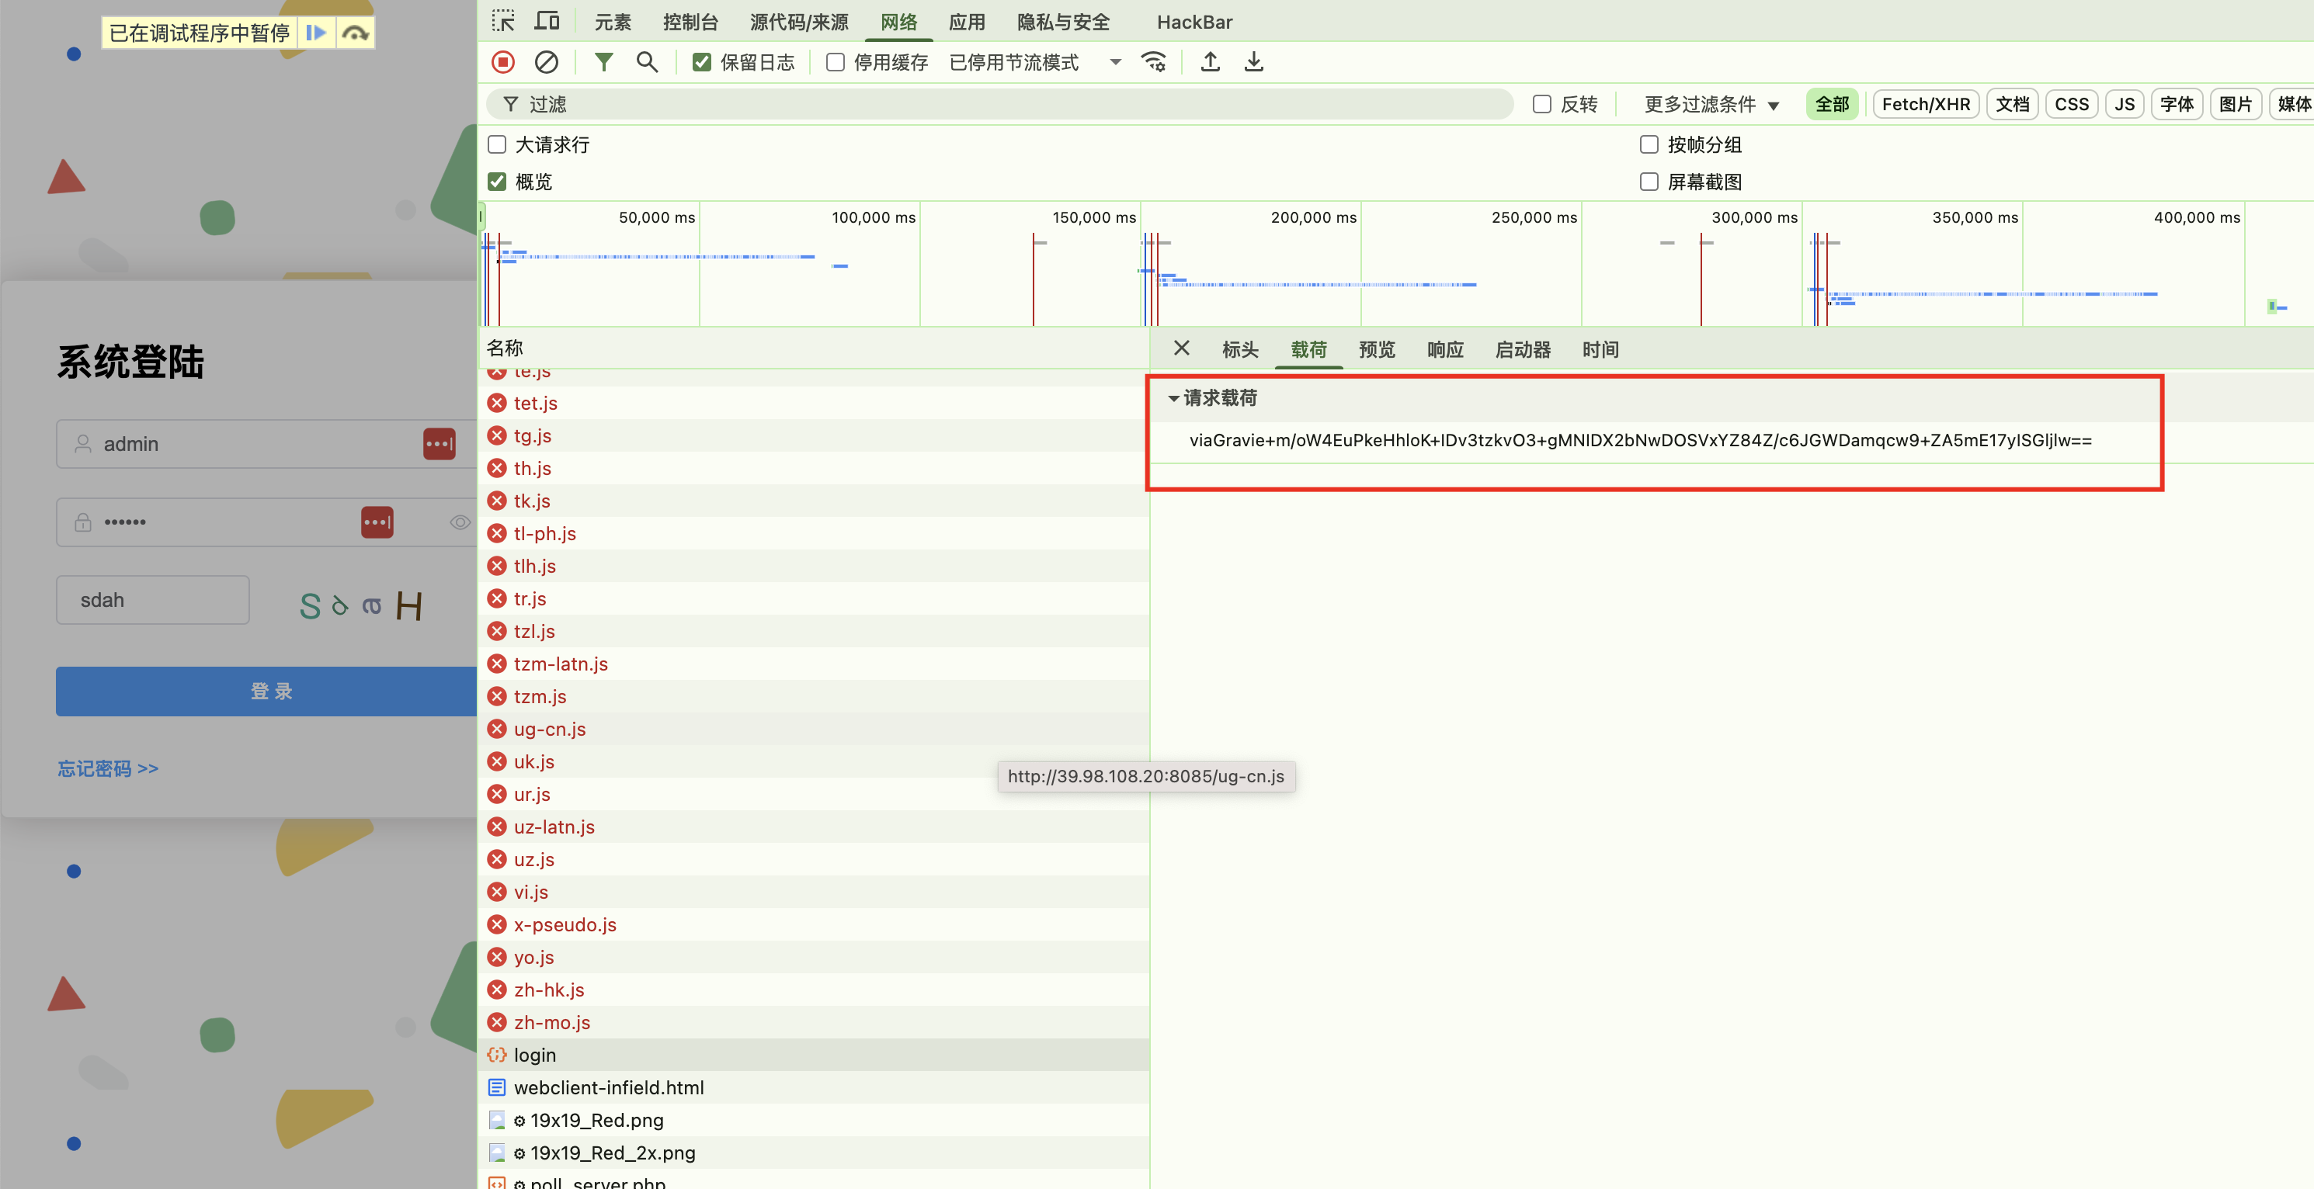This screenshot has height=1189, width=2314.
Task: Toggle the device toolbar icon
Action: tap(547, 22)
